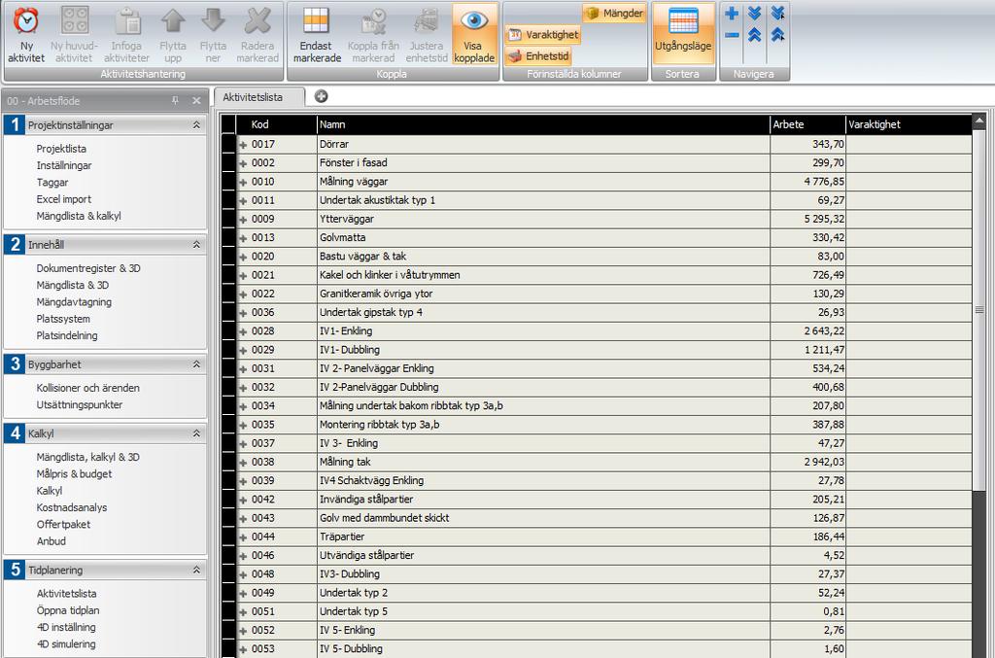The image size is (995, 658).
Task: Select the Ytterväggar name cell
Action: tap(543, 219)
